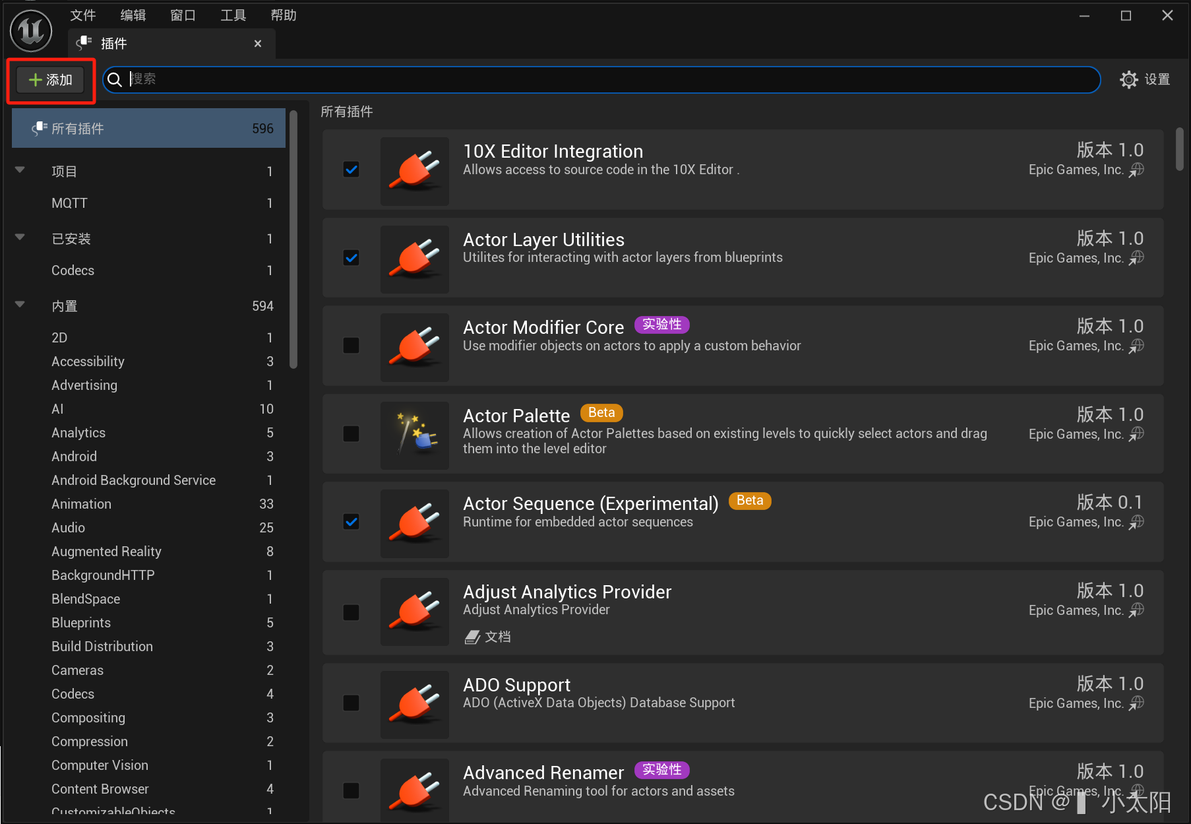Image resolution: width=1191 pixels, height=824 pixels.
Task: Open the 帮助 menu
Action: (x=284, y=15)
